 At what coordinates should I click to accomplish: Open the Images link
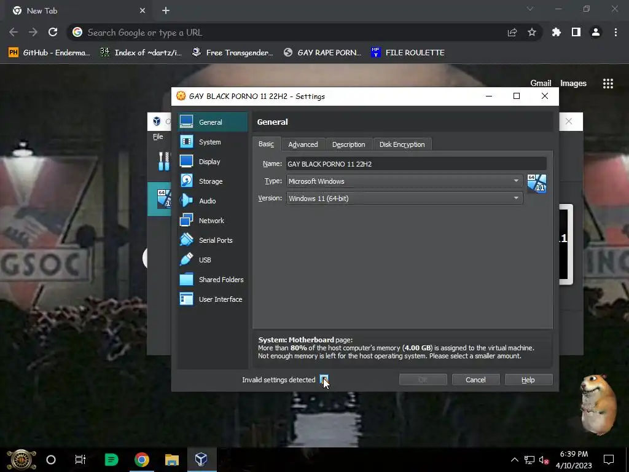[x=573, y=83]
